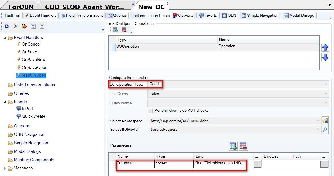Open the Event Handlers tab
The width and height of the screenshot is (334, 176).
pos(41,15)
